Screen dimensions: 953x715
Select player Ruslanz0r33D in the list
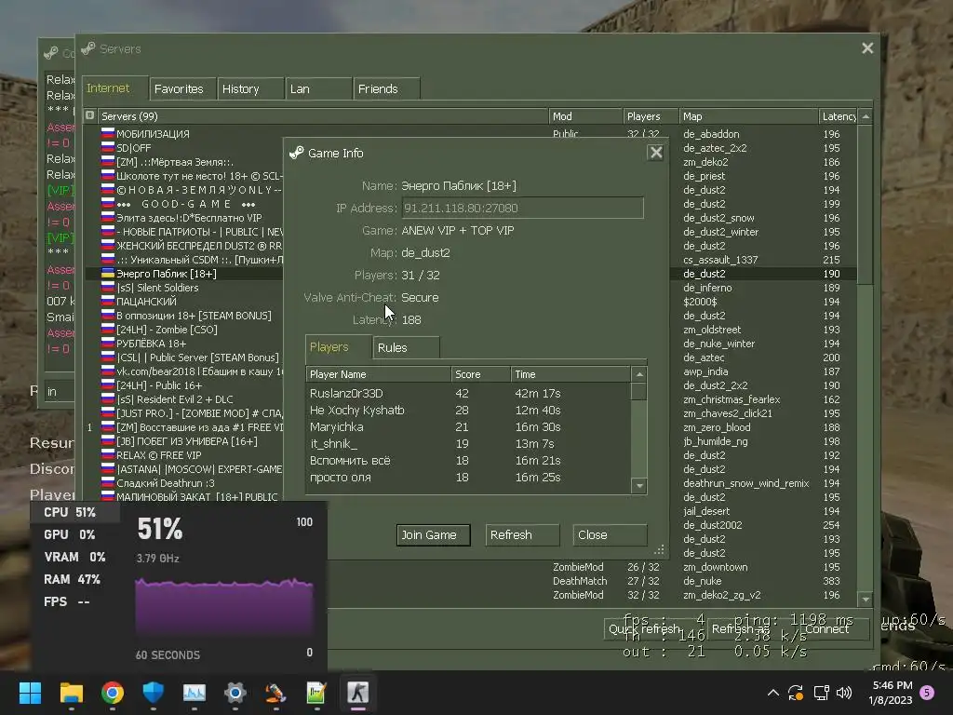coord(468,394)
